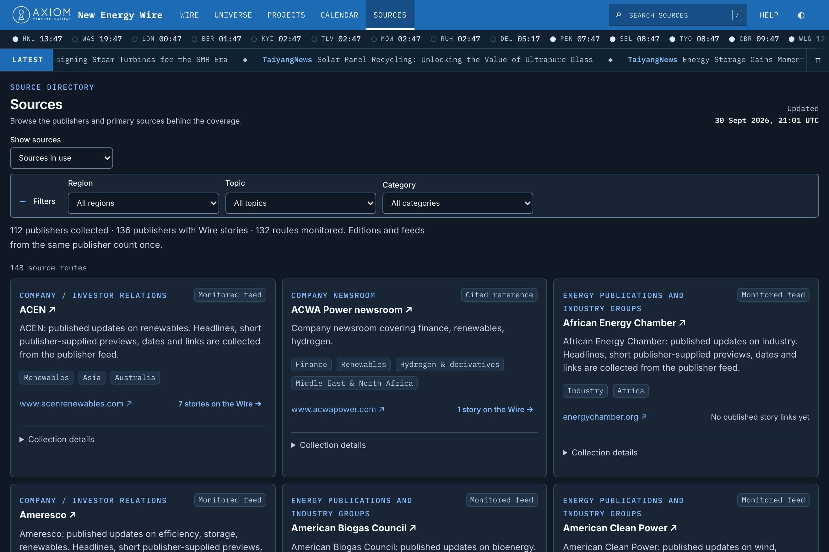The height and width of the screenshot is (552, 829).
Task: Visit www.acenrenewables.com external link
Action: point(76,404)
